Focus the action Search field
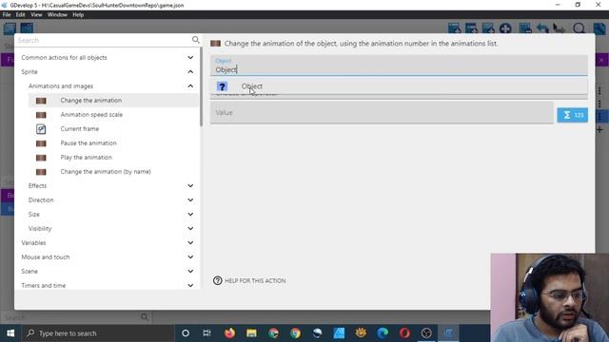Screen dimensions: 609x342 [x=103, y=40]
